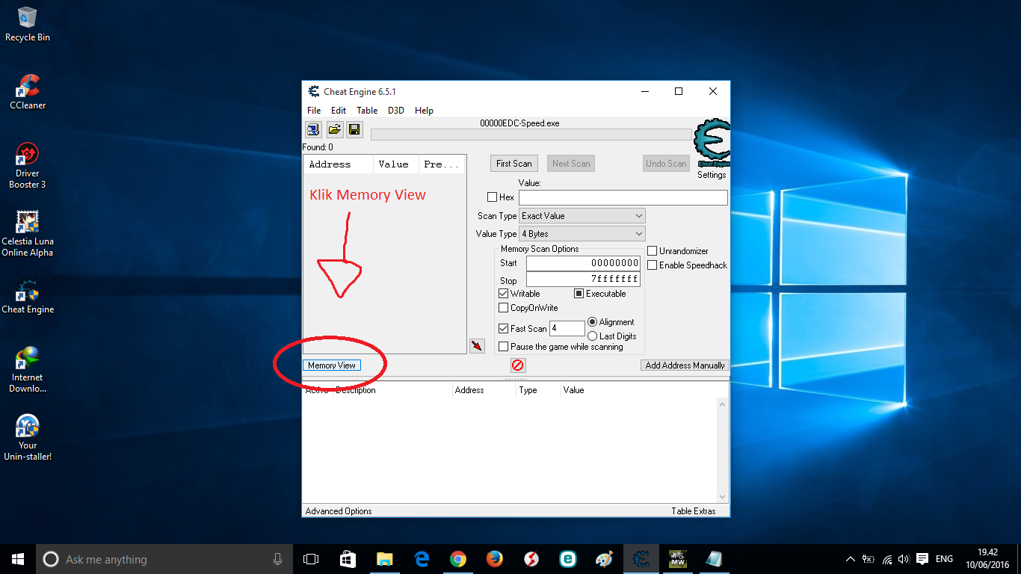1021x574 pixels.
Task: Click the ENG language indicator
Action: point(944,559)
